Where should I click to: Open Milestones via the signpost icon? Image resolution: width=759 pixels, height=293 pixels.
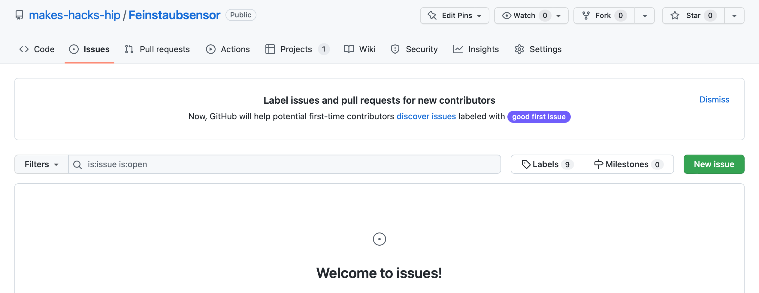pos(598,164)
